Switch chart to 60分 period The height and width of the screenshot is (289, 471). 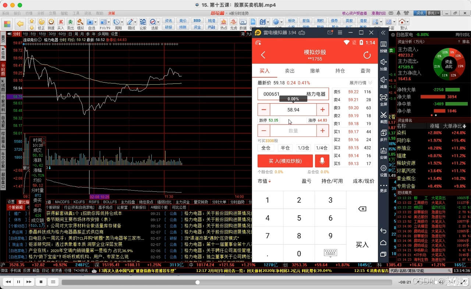pos(62,34)
